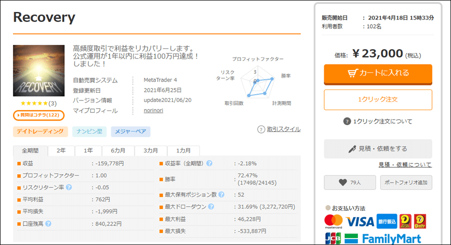Click the pencil icon on the 見積・依頼をする button
The width and height of the screenshot is (451, 245).
(x=352, y=149)
